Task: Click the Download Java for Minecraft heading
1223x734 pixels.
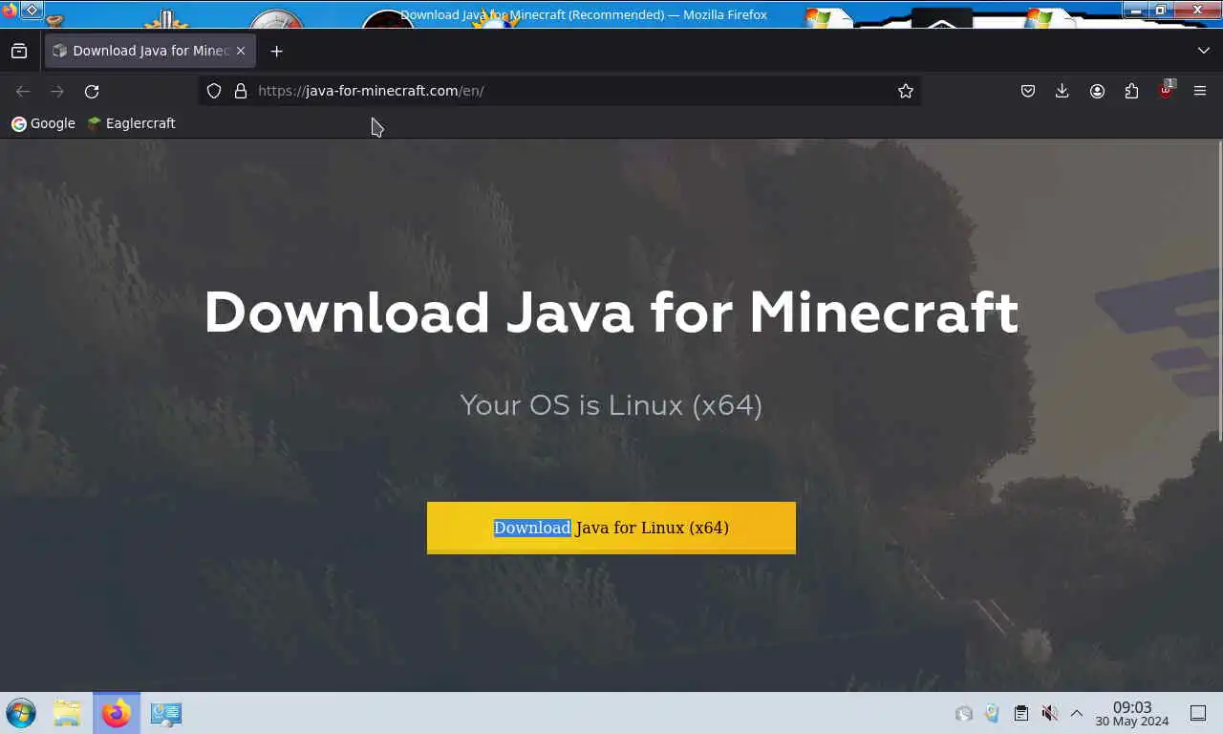Action: tap(611, 313)
